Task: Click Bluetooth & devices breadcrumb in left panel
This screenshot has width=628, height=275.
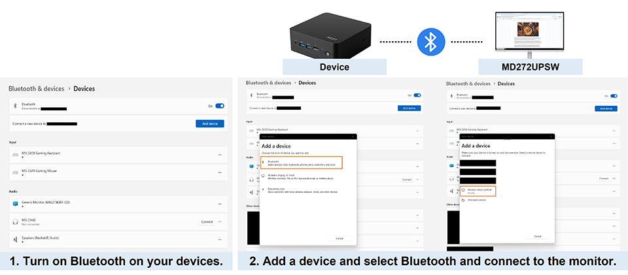Action: point(36,88)
